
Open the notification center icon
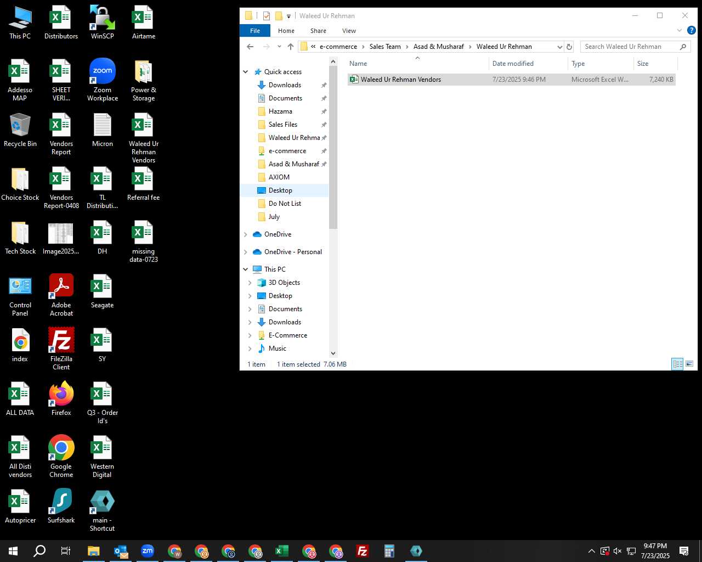(684, 551)
